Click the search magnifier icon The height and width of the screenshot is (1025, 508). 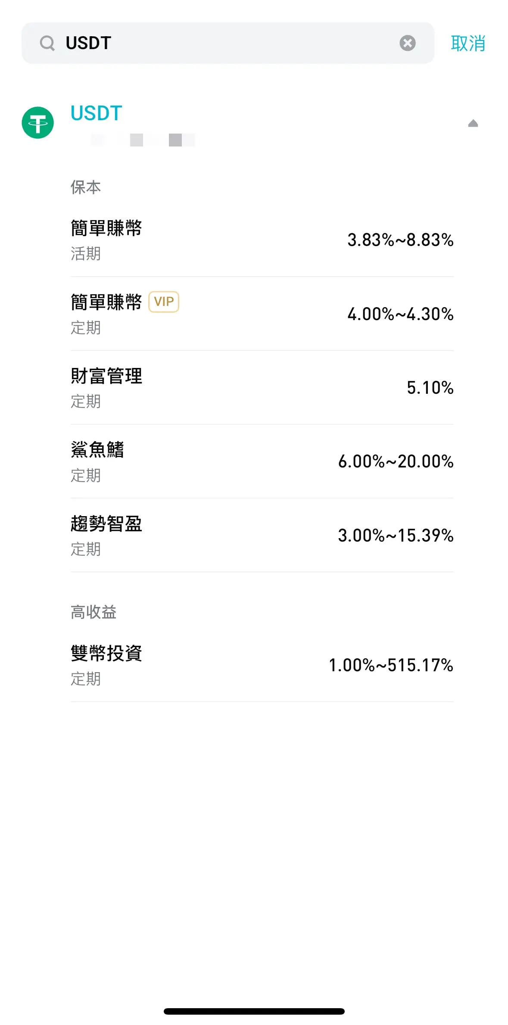click(x=47, y=43)
